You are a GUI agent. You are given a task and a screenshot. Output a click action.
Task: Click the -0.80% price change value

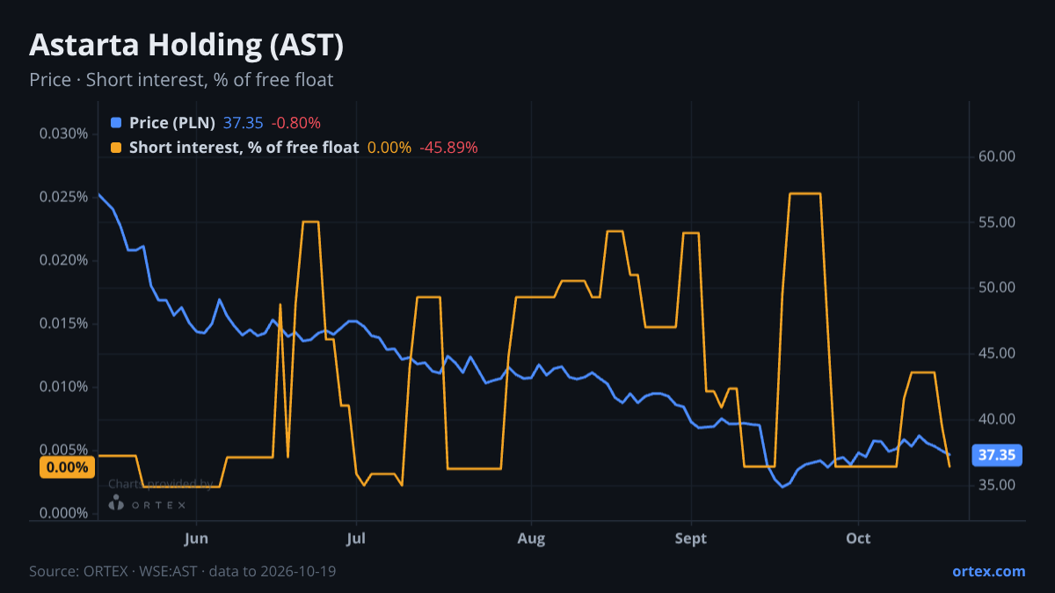(x=295, y=123)
